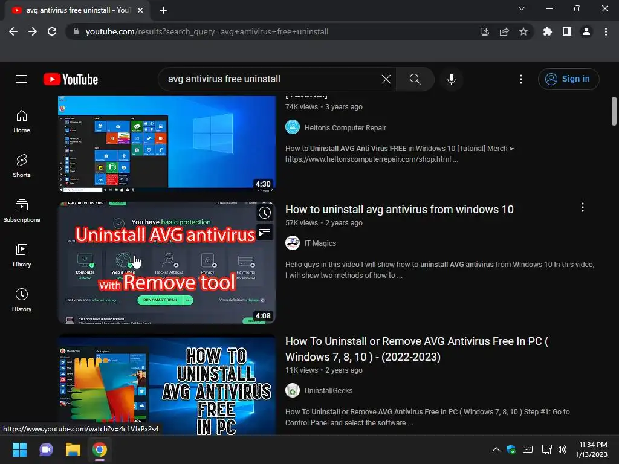
Task: Select the avg antivirus free uninstall tab
Action: 77,11
